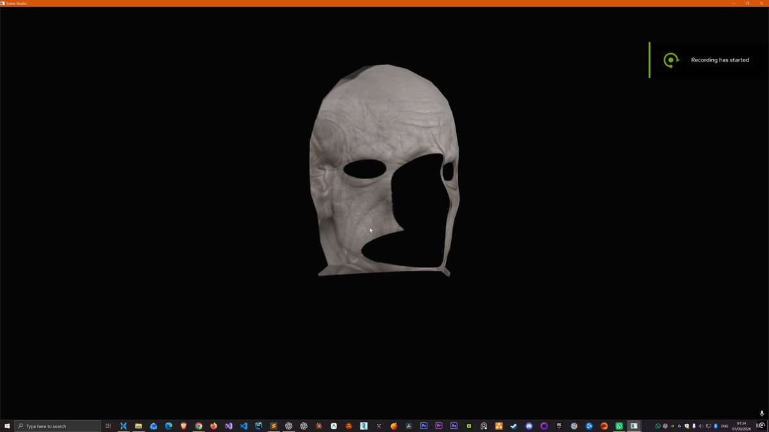Close the Scene Studio window

click(x=761, y=3)
